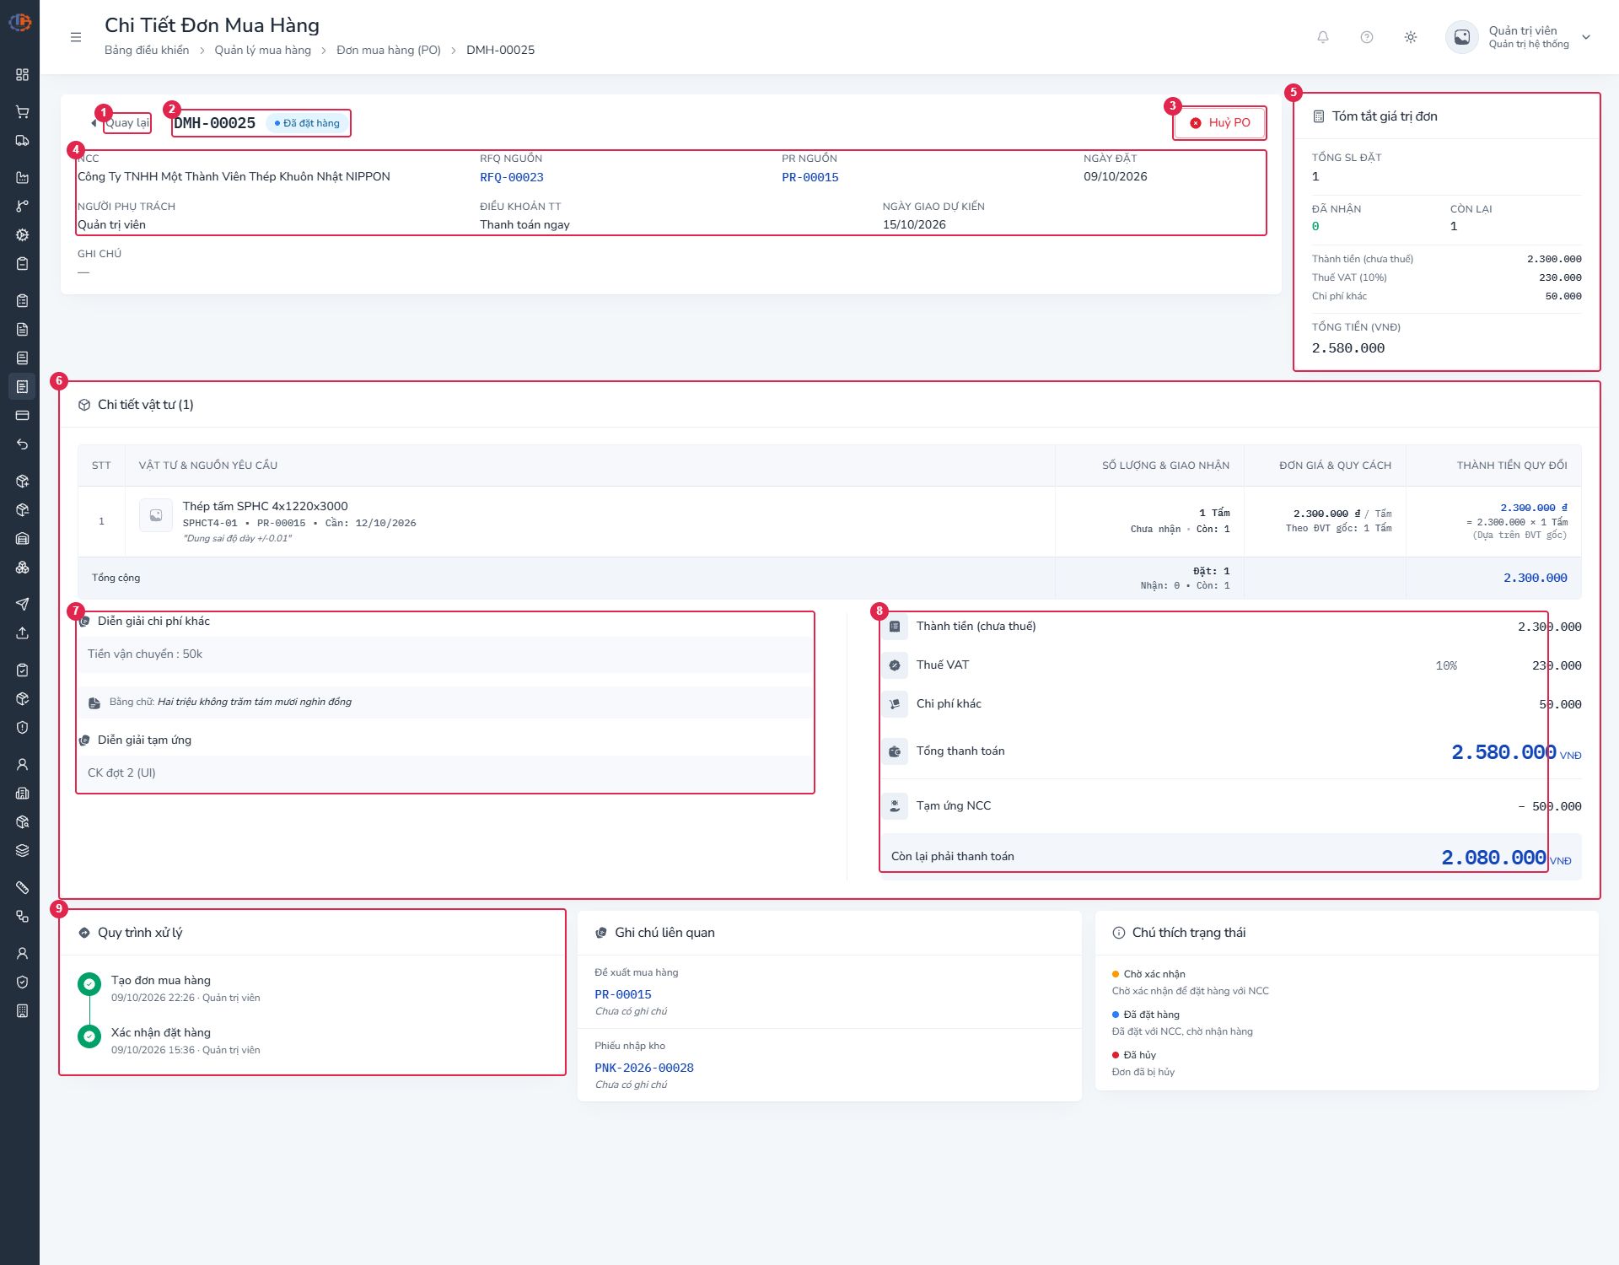Image resolution: width=1619 pixels, height=1265 pixels.
Task: Expand the Quản trị viên user menu
Action: (1585, 37)
